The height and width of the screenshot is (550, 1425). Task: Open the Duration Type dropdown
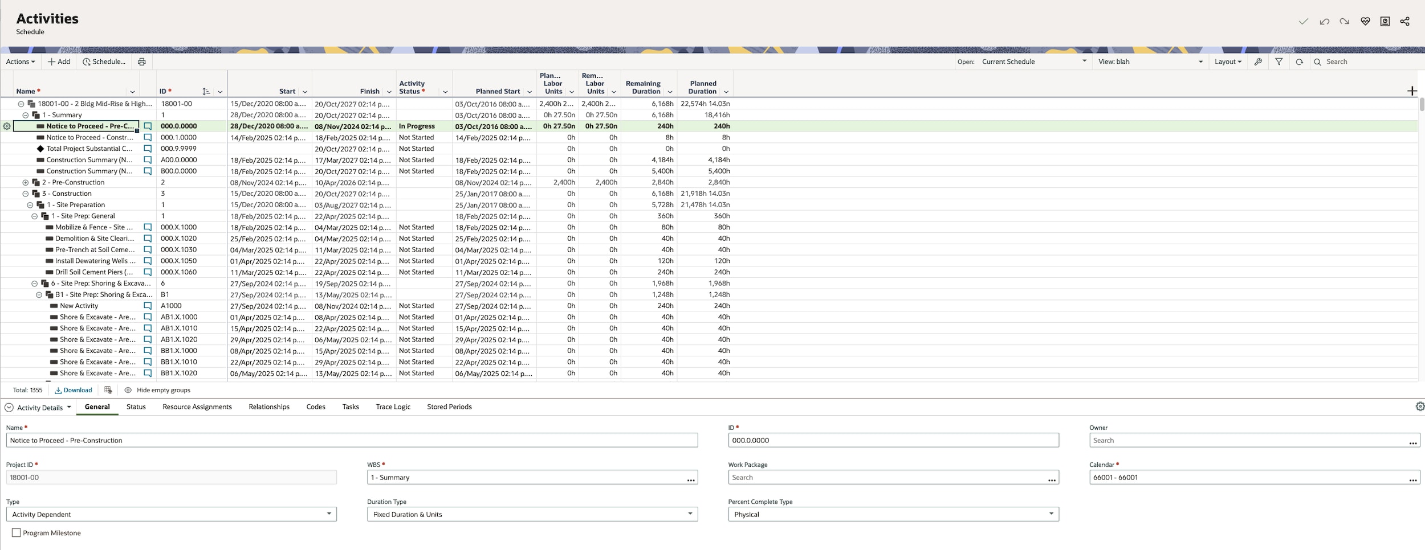[x=532, y=514]
